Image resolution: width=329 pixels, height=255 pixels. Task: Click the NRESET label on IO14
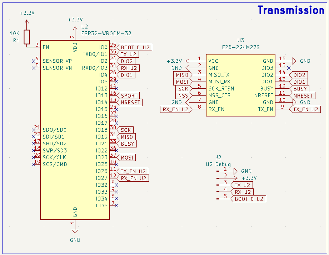pyautogui.click(x=130, y=102)
